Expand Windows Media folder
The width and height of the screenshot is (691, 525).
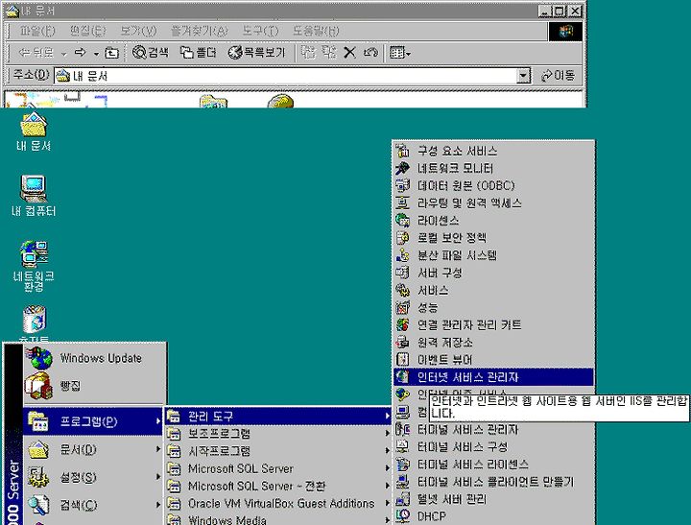278,519
